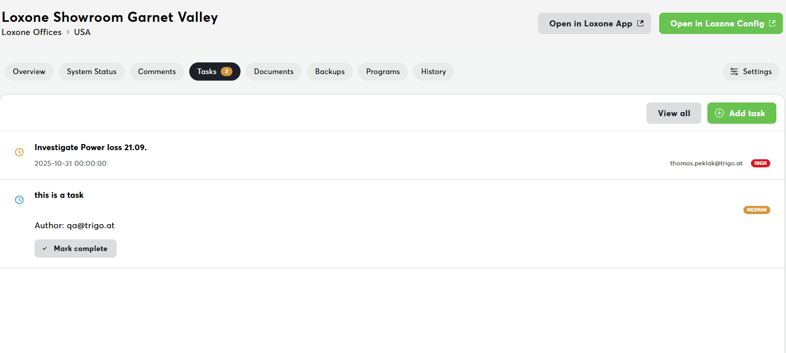
Task: Open Settings
Action: click(751, 72)
